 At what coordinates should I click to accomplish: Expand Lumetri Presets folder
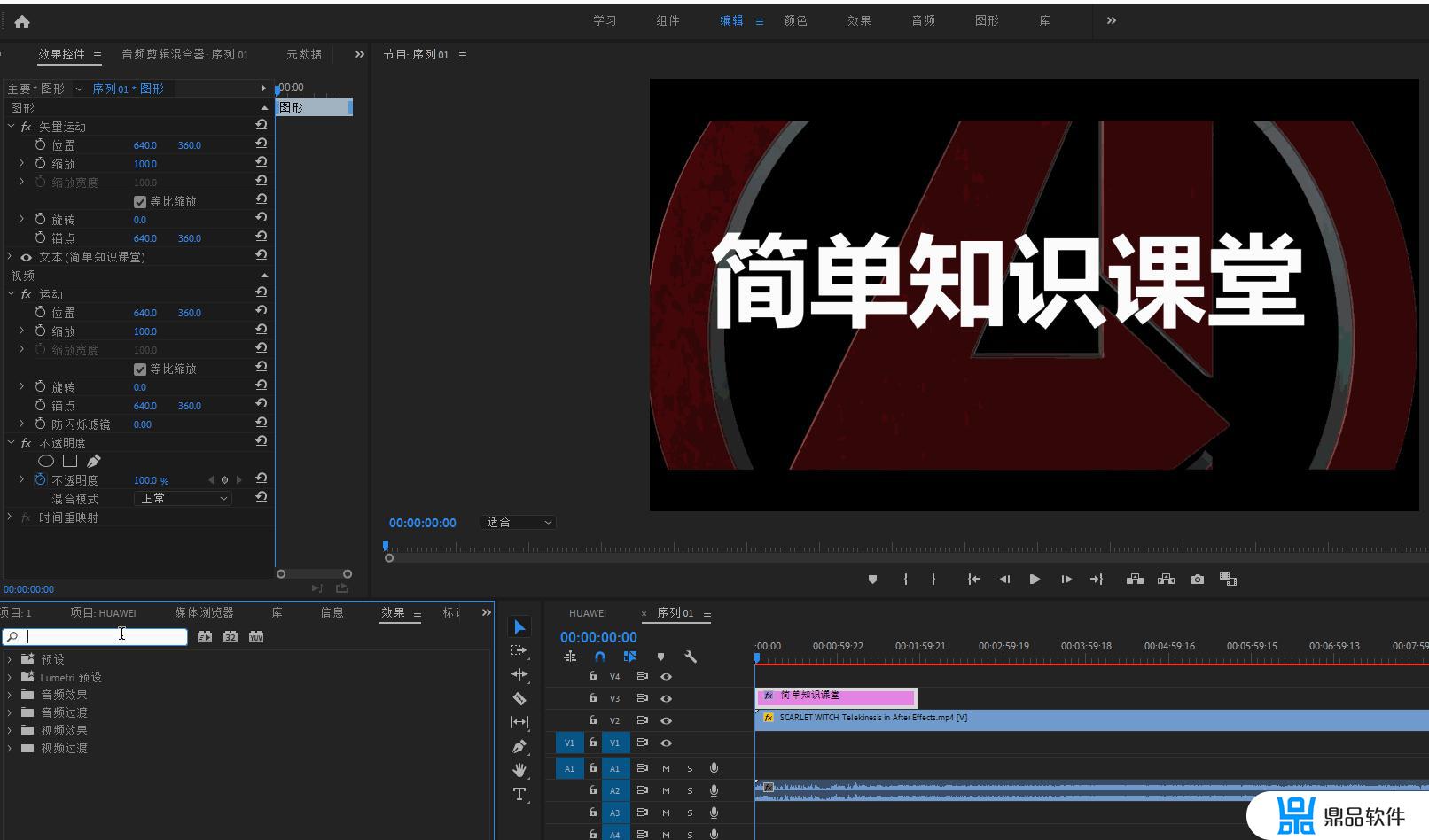point(10,677)
